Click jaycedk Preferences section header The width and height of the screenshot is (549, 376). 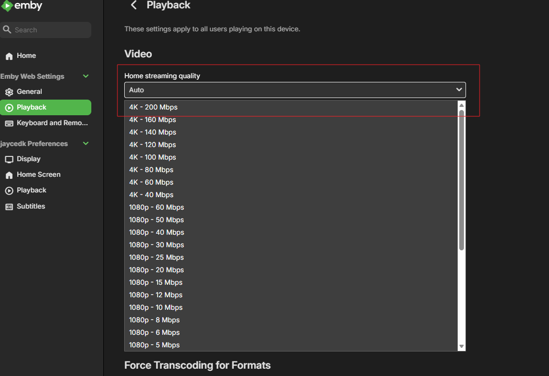tap(34, 143)
